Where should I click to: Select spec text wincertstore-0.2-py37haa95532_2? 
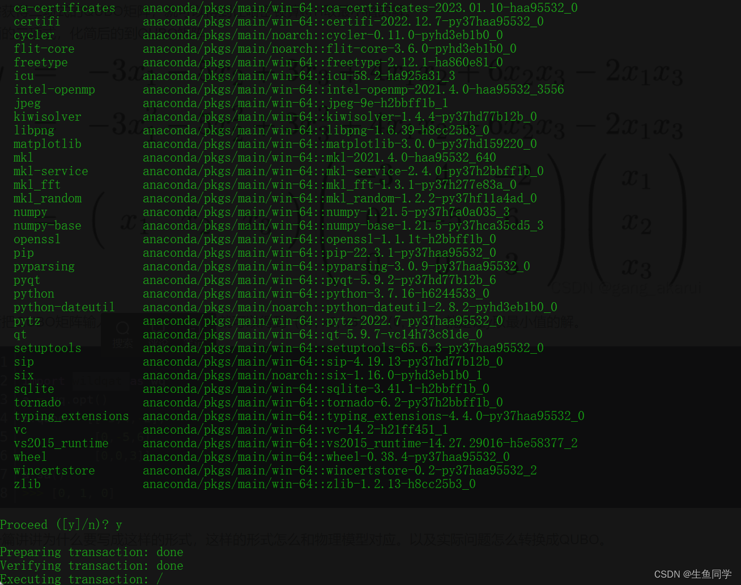tap(432, 470)
